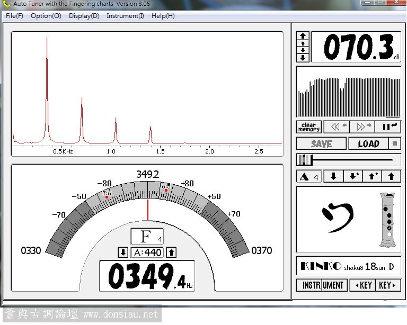Viewport: 407px width, 325px height.
Task: Click the fast-forward button in the memory controls
Action: 362,127
